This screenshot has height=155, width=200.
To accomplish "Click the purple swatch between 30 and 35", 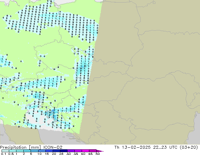I will coord(71,151).
